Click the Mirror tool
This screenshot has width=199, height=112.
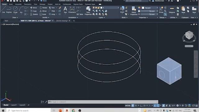click(43, 11)
